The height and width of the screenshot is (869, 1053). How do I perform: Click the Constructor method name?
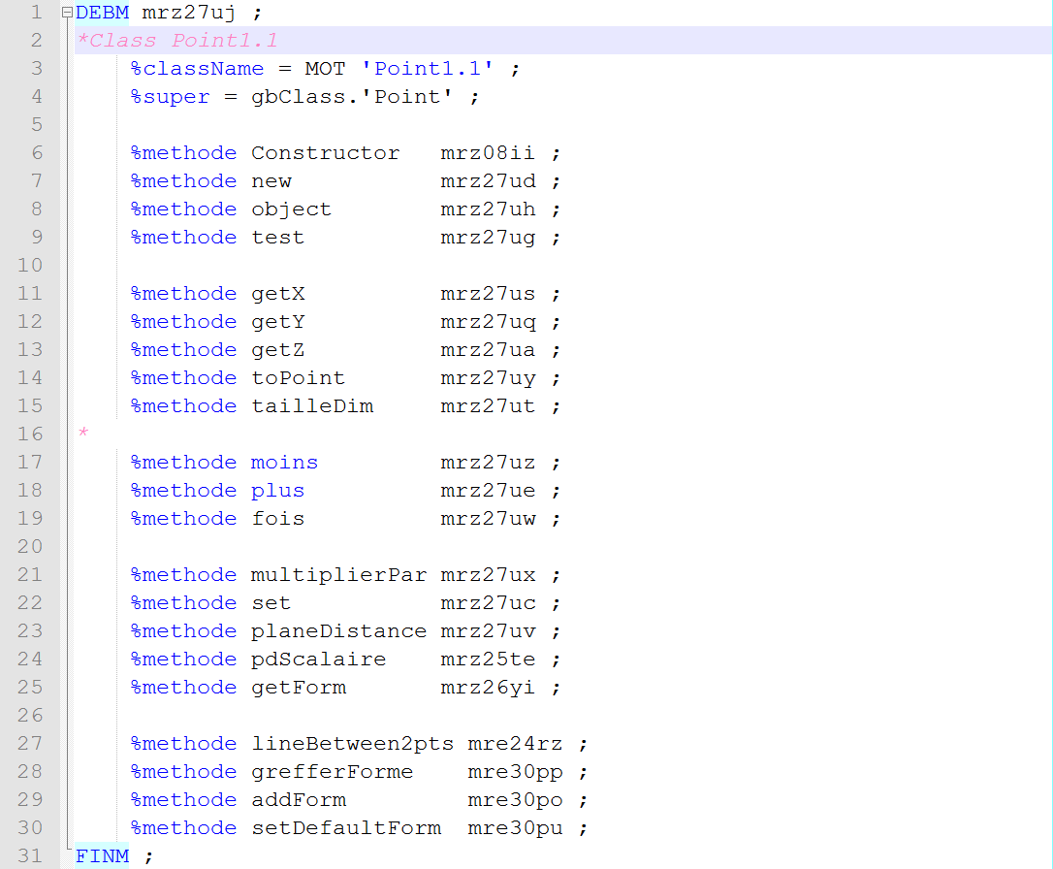click(x=325, y=153)
